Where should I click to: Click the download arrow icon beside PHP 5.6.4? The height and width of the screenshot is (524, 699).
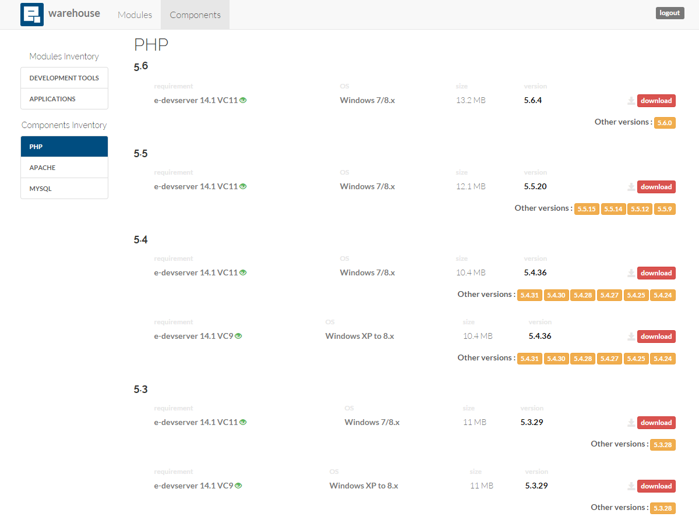coord(631,100)
